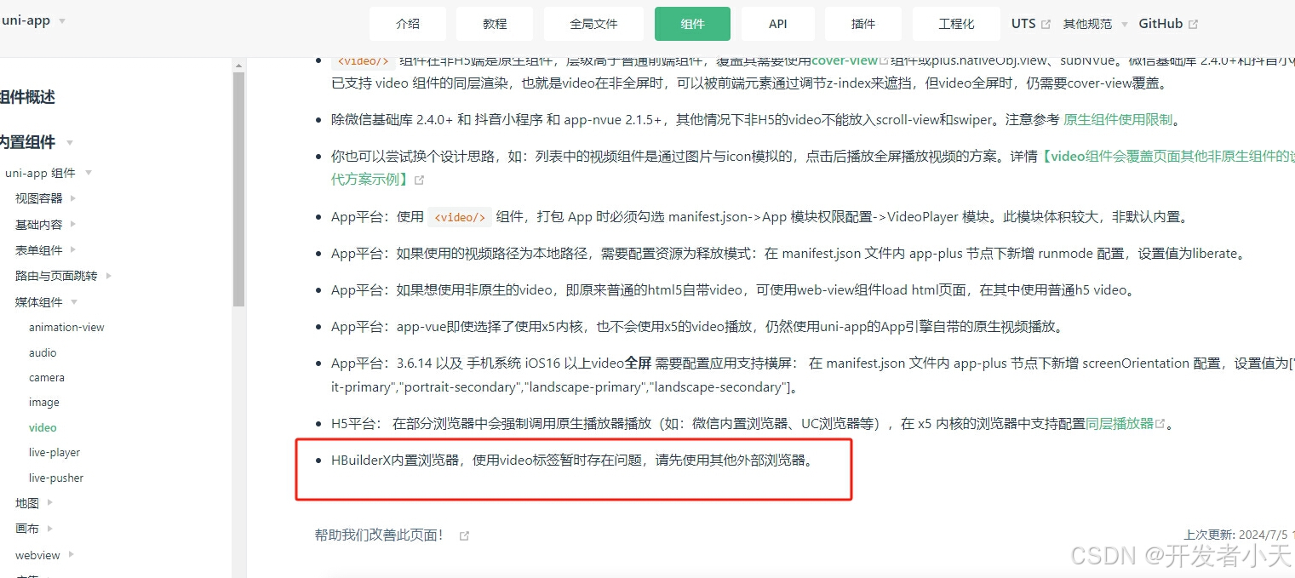The height and width of the screenshot is (578, 1295).
Task: Open the 全局文件 nav tab
Action: point(593,24)
